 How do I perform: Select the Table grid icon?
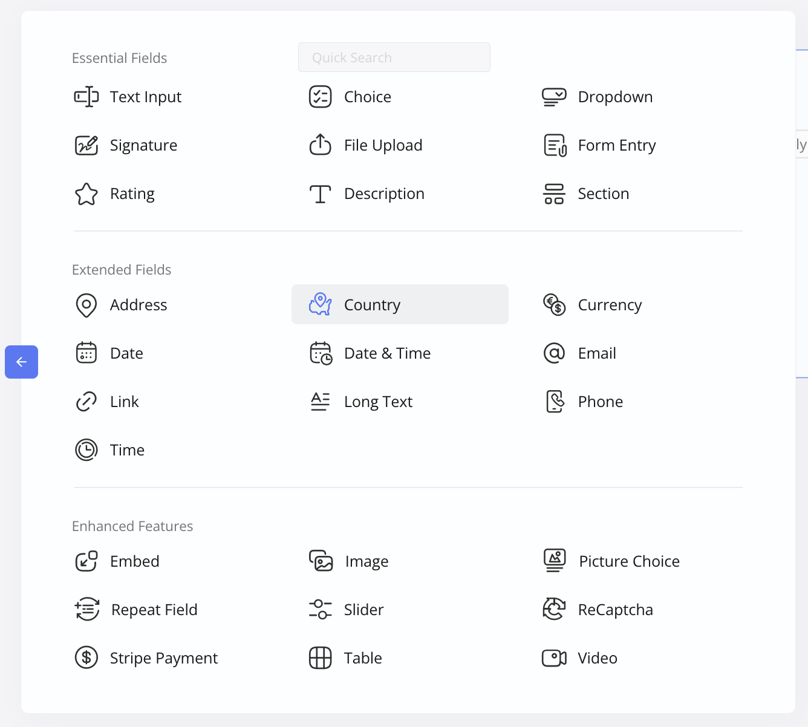pos(321,658)
